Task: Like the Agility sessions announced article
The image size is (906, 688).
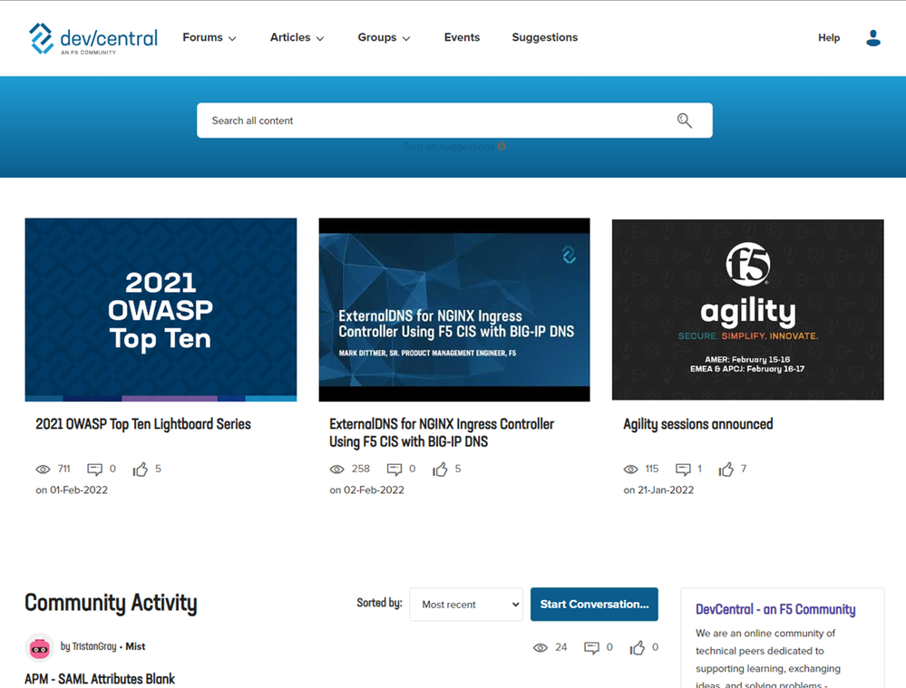Action: point(726,469)
